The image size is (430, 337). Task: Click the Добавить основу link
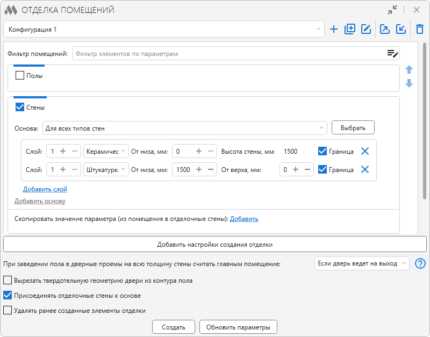pyautogui.click(x=40, y=201)
